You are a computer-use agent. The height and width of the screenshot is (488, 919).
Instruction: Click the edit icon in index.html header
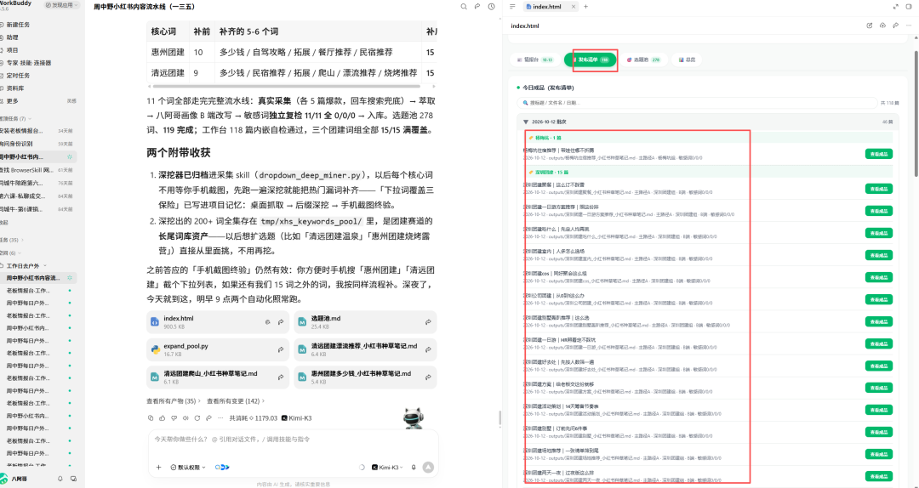click(869, 26)
